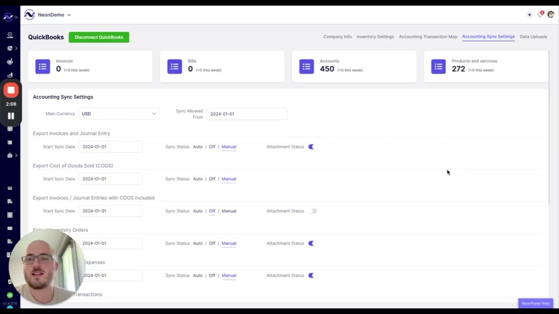This screenshot has width=559, height=314.
Task: Click the Accounts card list icon
Action: click(307, 67)
